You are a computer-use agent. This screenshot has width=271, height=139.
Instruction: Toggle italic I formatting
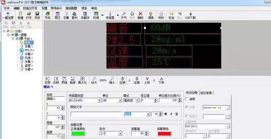pyautogui.click(x=171, y=114)
